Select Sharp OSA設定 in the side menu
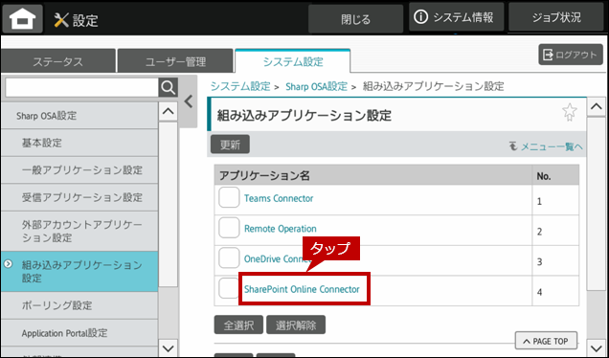Viewport: 609px width, 358px height. click(x=79, y=115)
